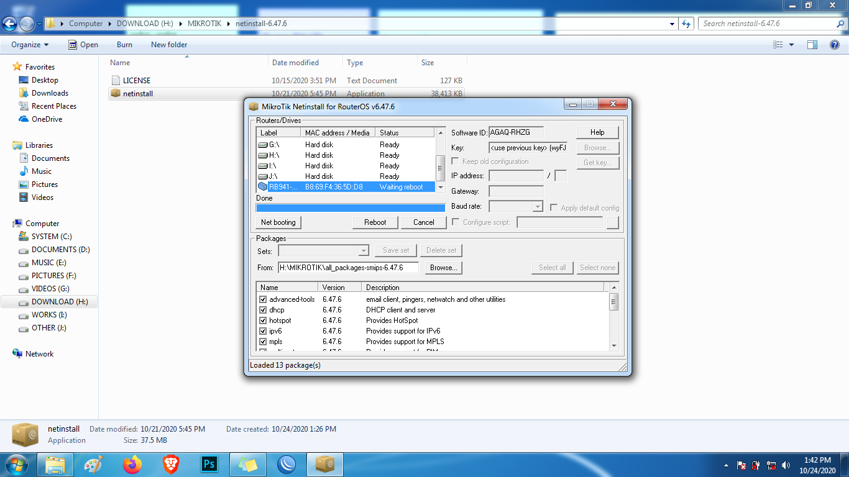Expand breadcrumb arrow after Computer
This screenshot has height=477, width=849.
[x=110, y=24]
